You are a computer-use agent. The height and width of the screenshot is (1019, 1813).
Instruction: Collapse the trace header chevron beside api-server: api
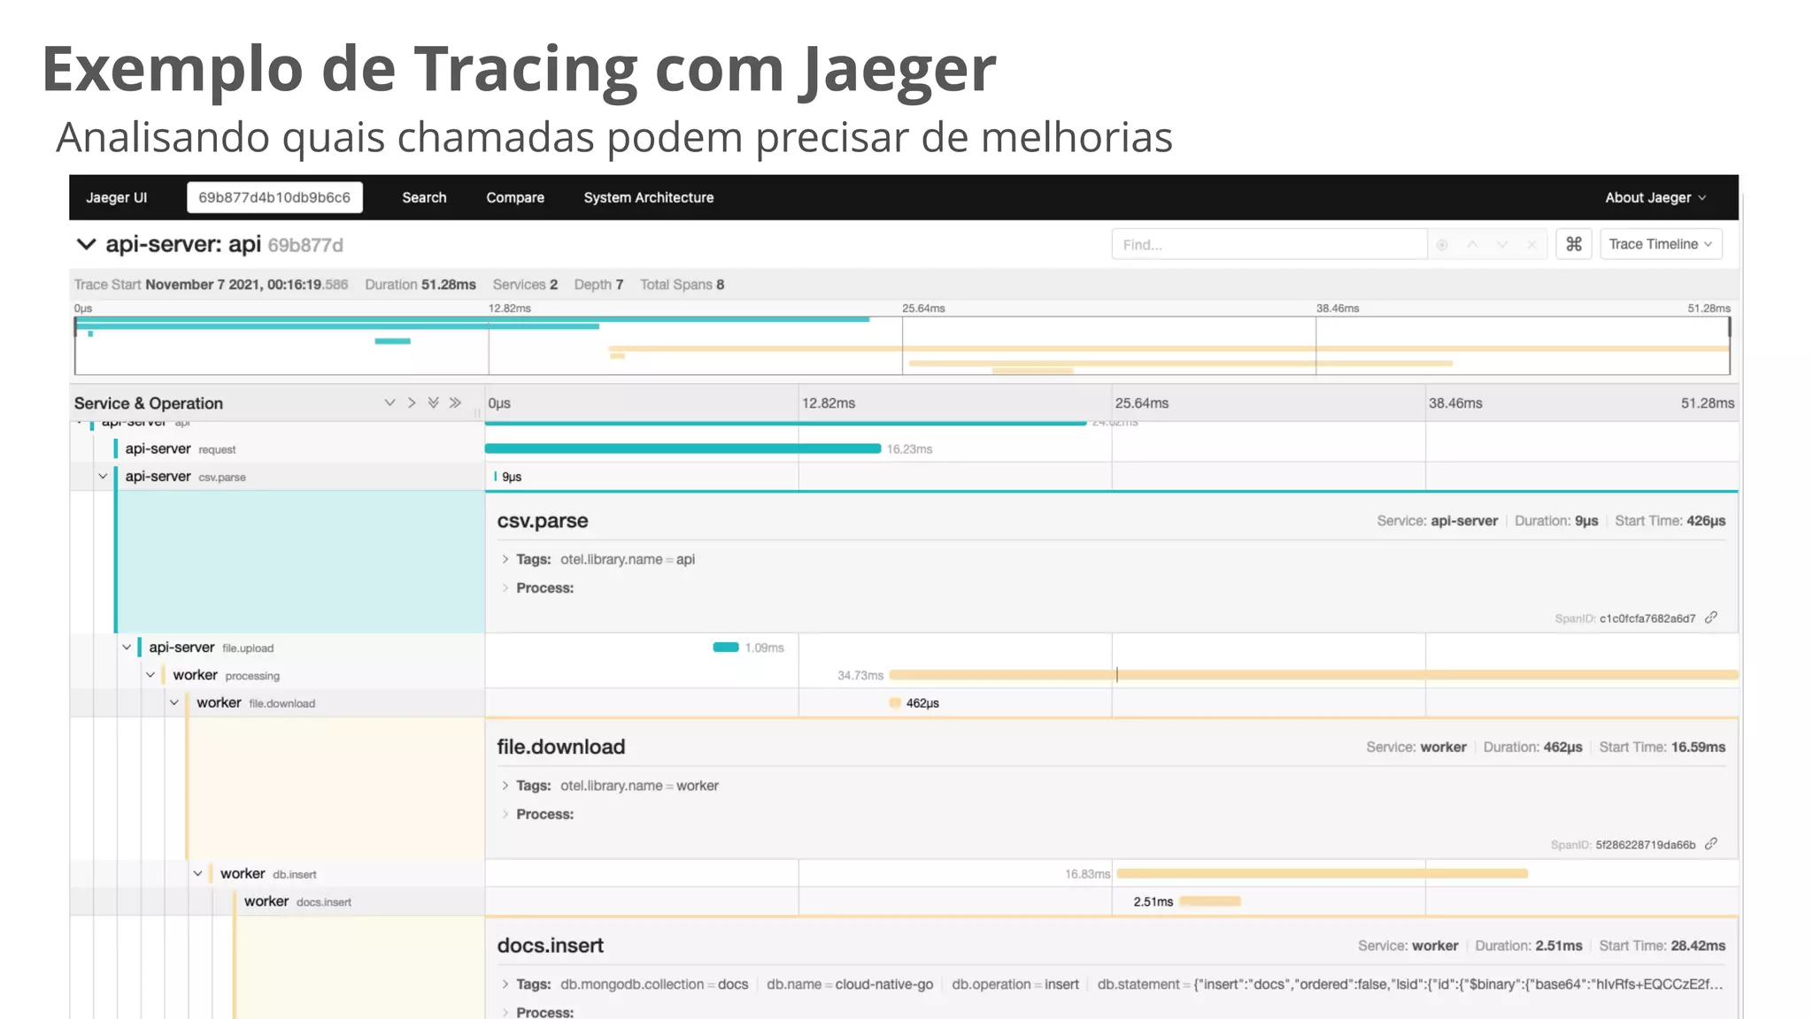(x=86, y=244)
